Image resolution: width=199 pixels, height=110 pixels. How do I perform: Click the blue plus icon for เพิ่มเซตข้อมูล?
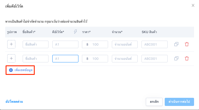[11, 70]
